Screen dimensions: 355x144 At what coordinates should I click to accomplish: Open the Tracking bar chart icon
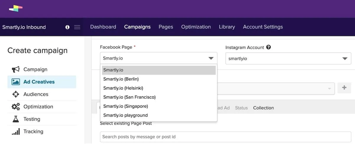(x=16, y=132)
